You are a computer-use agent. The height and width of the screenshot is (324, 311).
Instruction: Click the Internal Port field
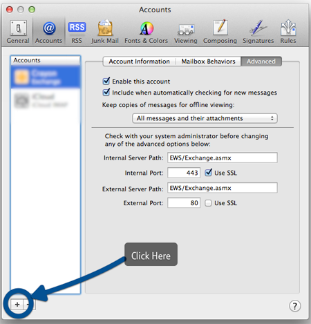(x=184, y=173)
